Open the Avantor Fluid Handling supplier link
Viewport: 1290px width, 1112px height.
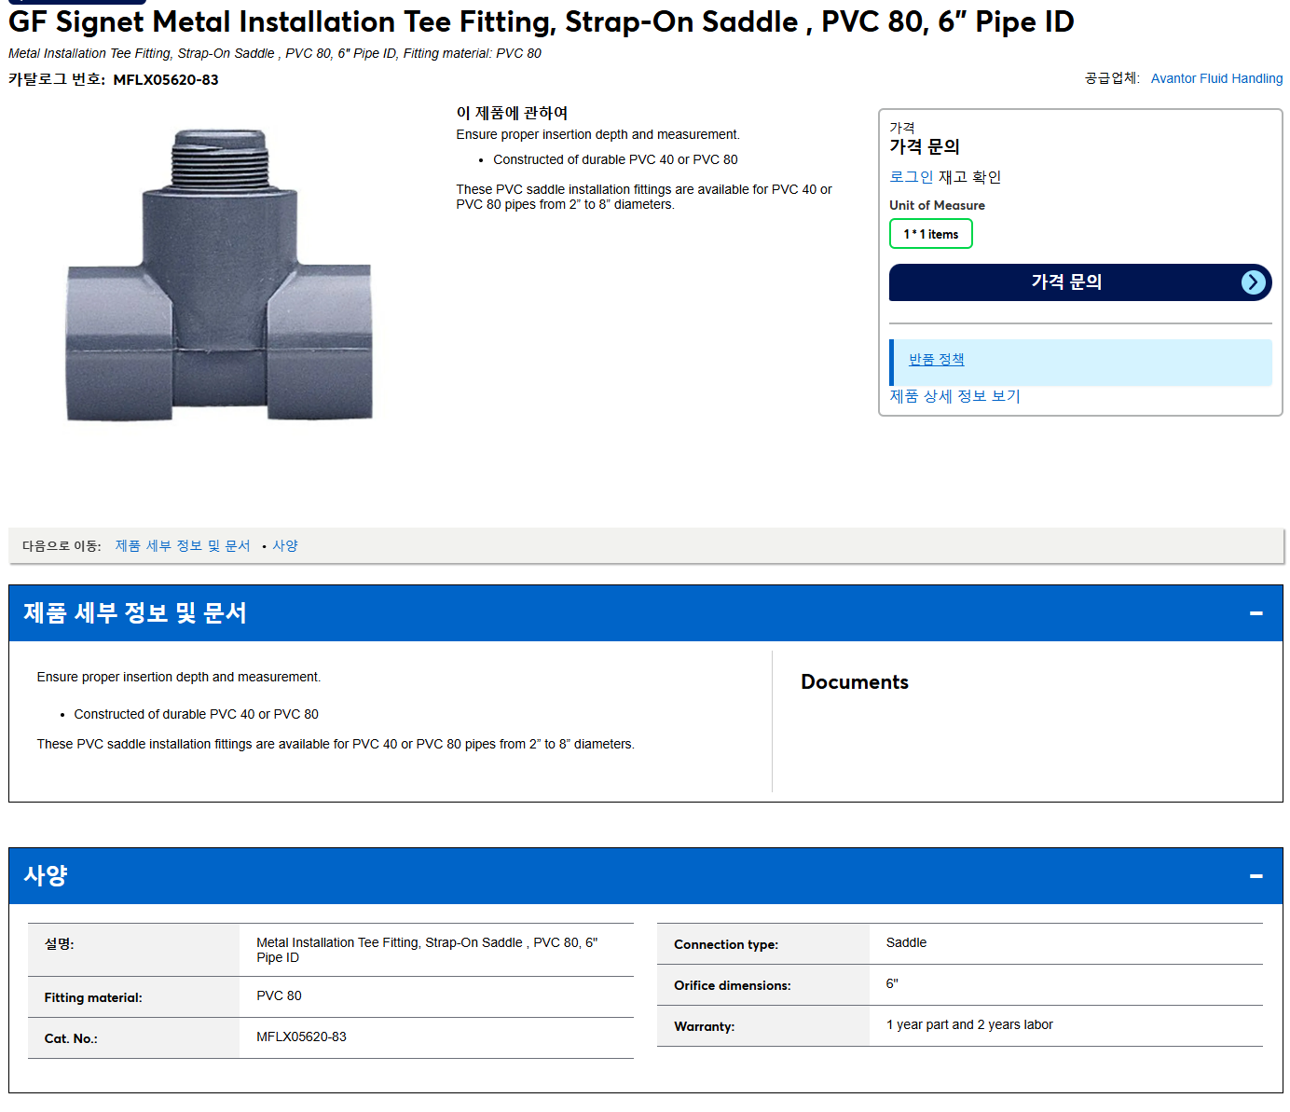(x=1216, y=78)
